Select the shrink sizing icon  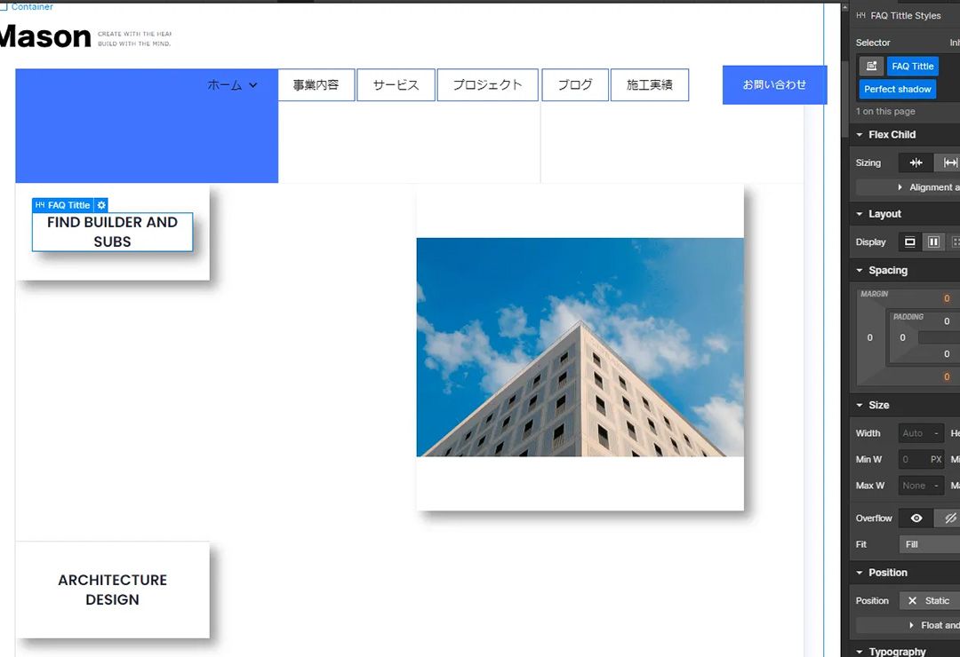click(x=916, y=162)
